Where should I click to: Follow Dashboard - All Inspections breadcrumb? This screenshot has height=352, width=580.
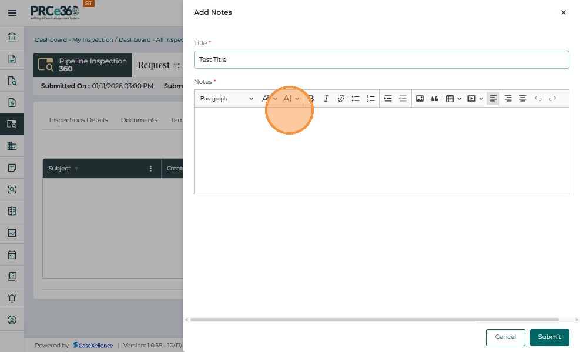pyautogui.click(x=151, y=39)
